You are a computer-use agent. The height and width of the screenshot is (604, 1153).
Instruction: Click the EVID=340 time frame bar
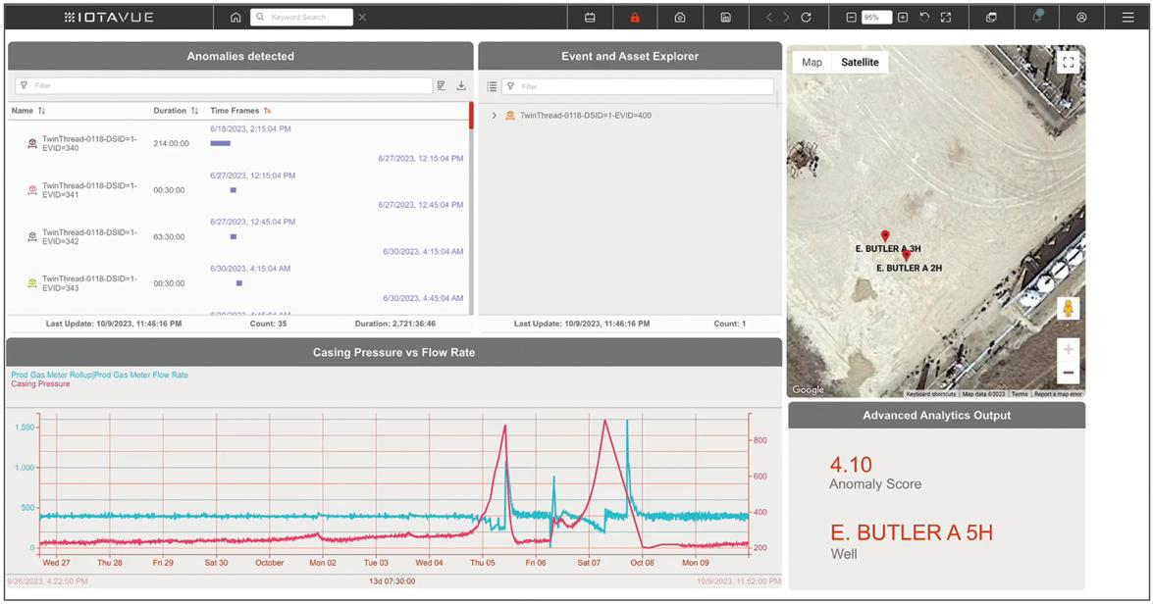(x=221, y=143)
